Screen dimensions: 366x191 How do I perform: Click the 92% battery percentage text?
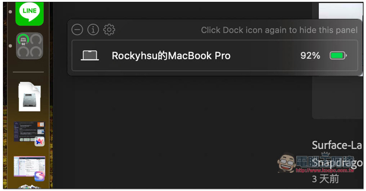pos(310,56)
